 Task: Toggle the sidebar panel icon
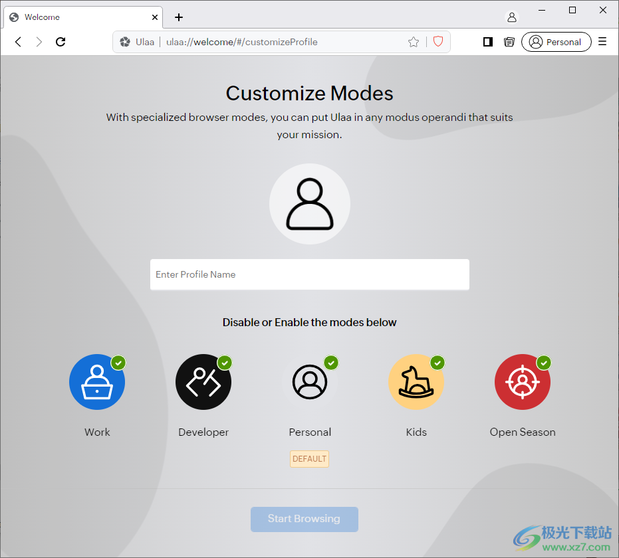tap(488, 42)
